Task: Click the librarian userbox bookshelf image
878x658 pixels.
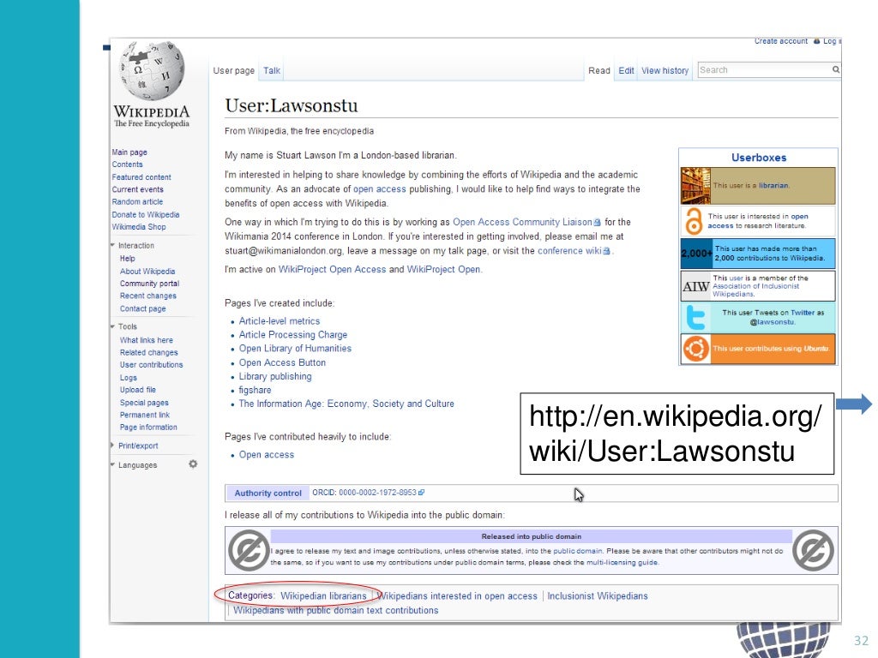Action: 695,186
